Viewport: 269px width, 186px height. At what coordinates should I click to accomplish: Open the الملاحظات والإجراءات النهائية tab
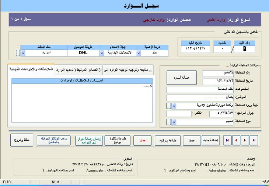coord(31,69)
